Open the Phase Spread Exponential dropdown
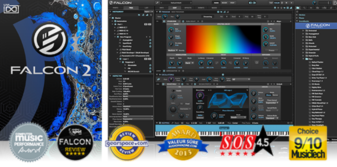This screenshot has height=167, width=337. click(273, 103)
